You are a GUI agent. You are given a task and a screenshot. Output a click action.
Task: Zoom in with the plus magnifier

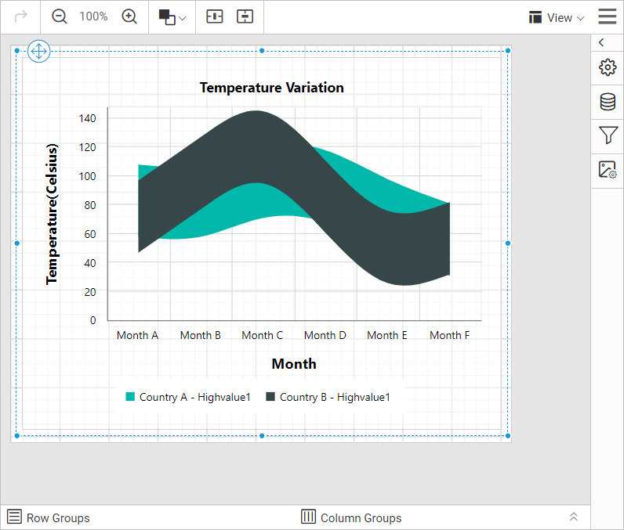click(x=129, y=16)
